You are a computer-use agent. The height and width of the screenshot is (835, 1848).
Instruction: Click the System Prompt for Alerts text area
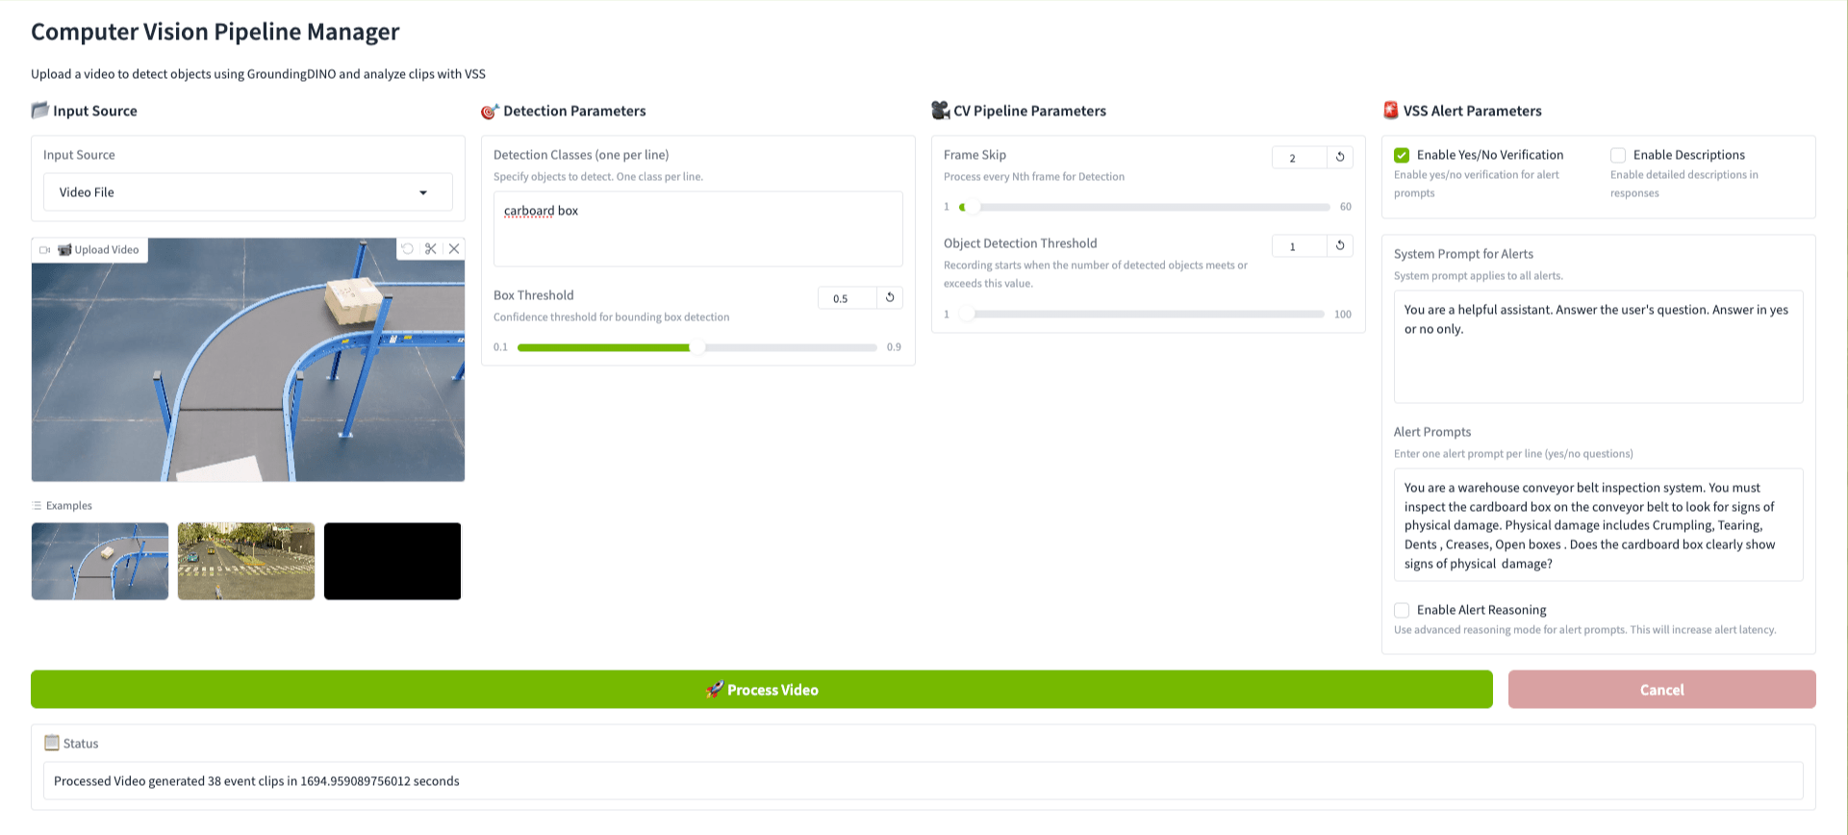(1599, 347)
